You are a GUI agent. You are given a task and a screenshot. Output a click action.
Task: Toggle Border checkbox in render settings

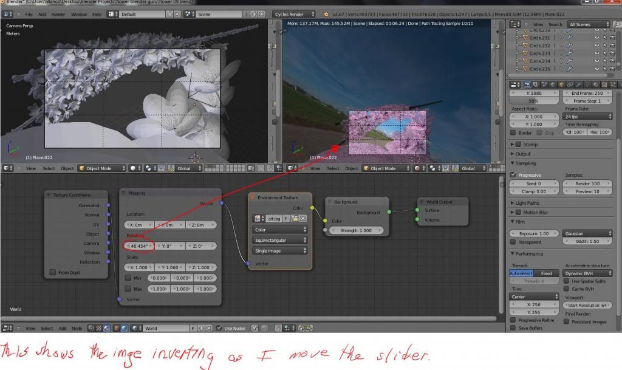click(x=513, y=133)
